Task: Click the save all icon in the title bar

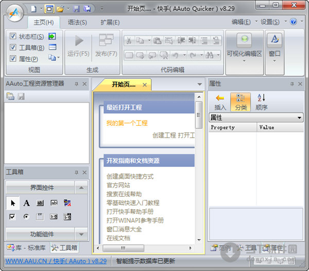Action: (x=87, y=9)
